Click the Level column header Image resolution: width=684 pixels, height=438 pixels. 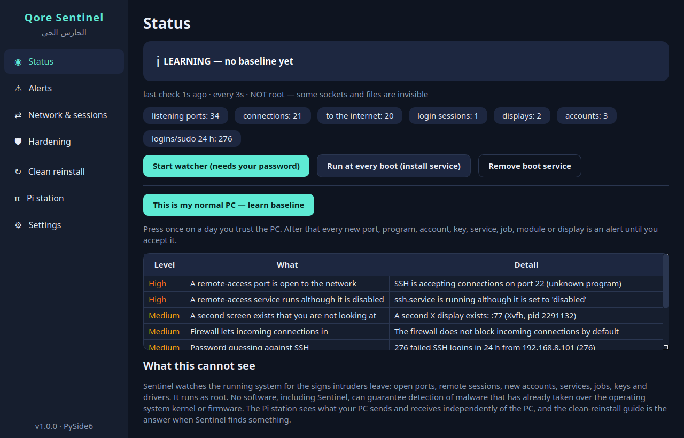coord(165,265)
